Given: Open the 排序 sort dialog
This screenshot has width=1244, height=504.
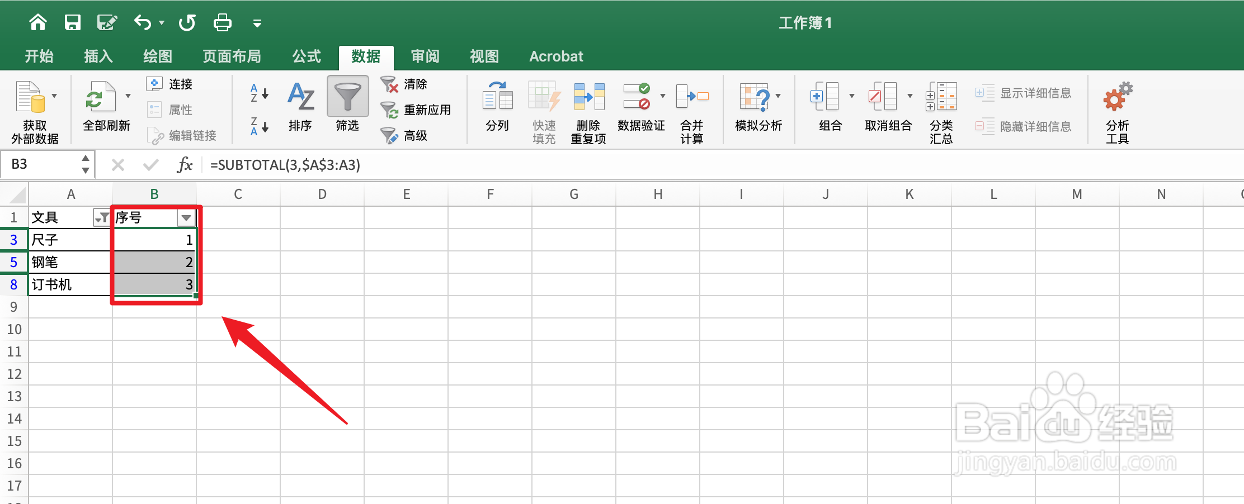Looking at the screenshot, I should pyautogui.click(x=300, y=107).
